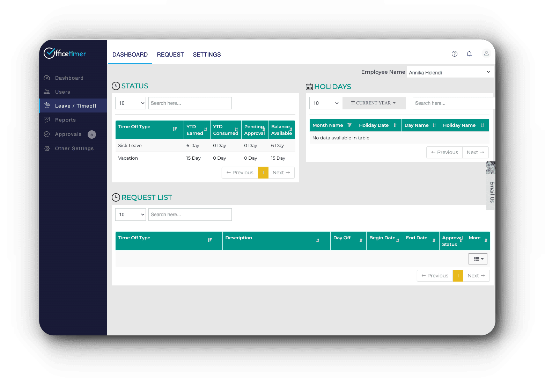Click the help question mark icon
The width and height of the screenshot is (545, 385).
pos(454,54)
